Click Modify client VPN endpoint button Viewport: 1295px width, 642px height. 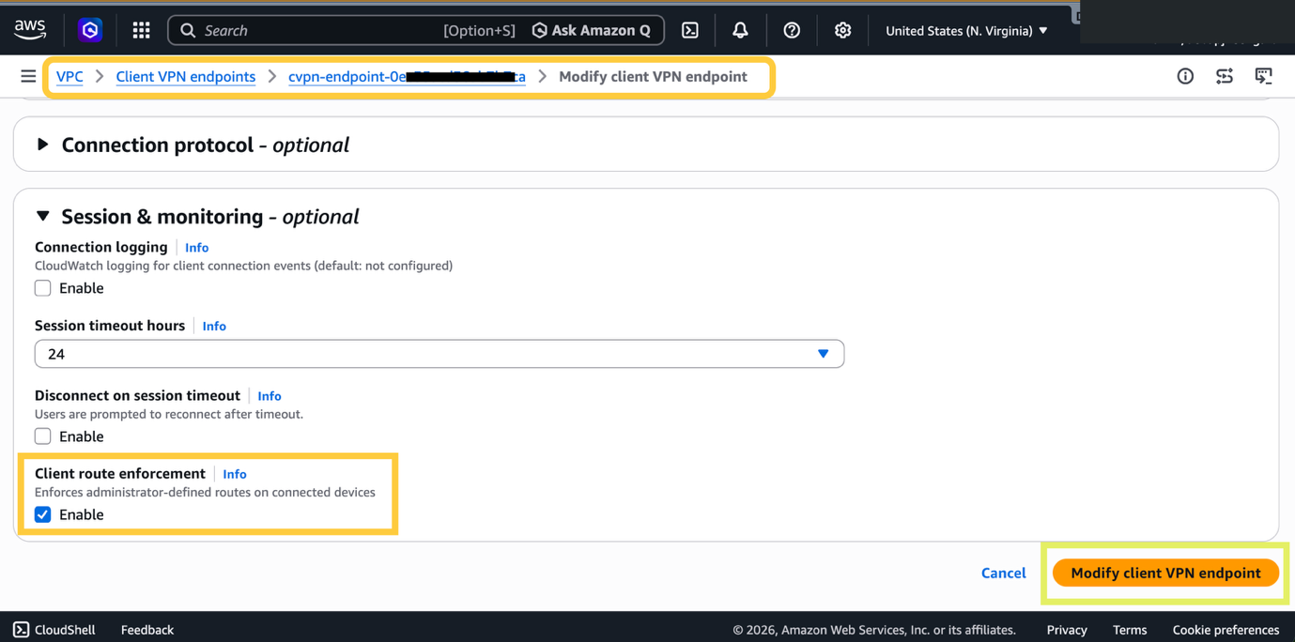1165,573
